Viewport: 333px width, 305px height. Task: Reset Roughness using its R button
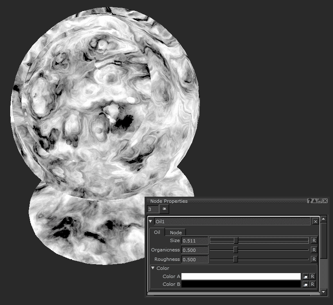coord(314,259)
